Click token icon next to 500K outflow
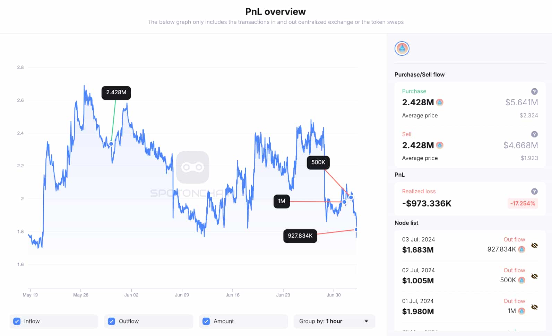Screen dimensions: 552x336 (521, 280)
